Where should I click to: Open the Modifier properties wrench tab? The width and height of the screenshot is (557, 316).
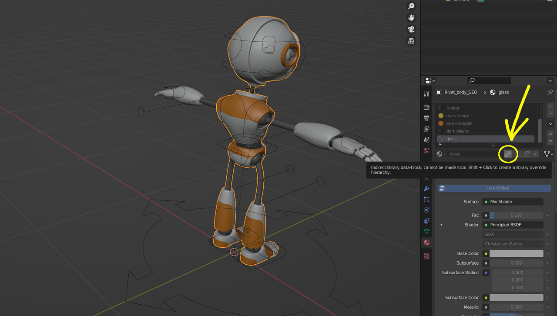pos(426,189)
